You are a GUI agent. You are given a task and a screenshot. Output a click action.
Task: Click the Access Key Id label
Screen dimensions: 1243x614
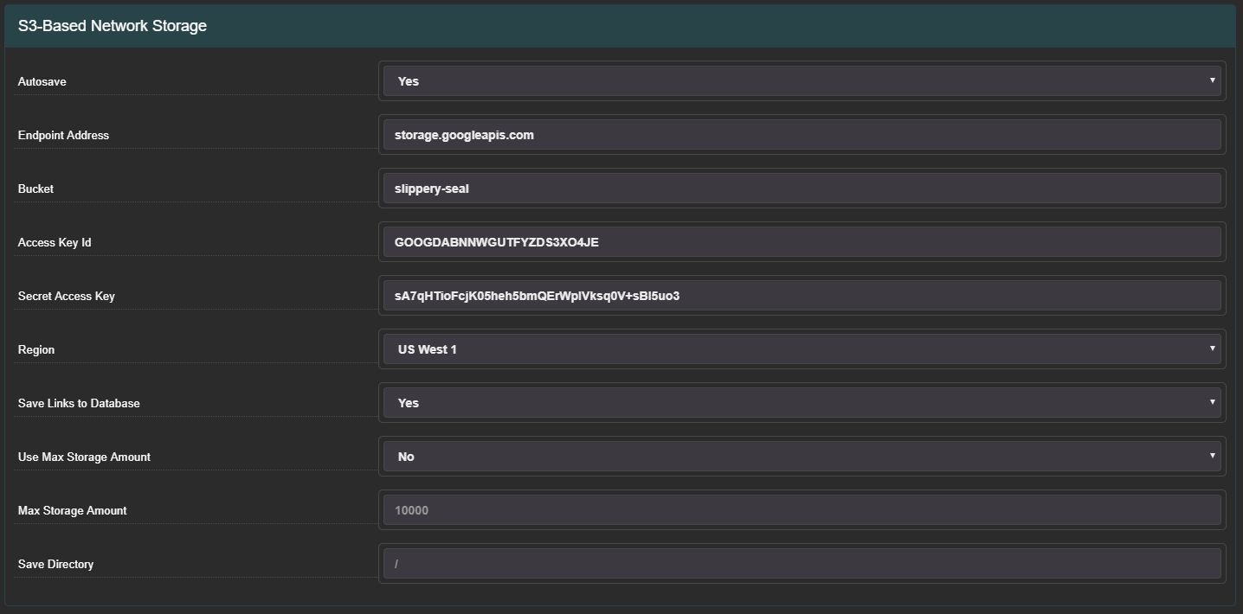pos(55,242)
